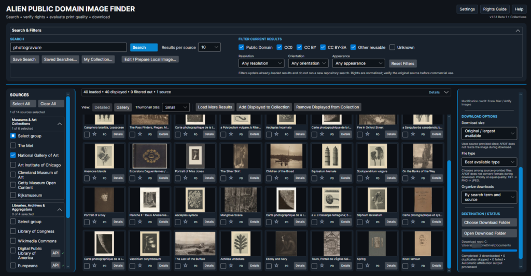Star the Tours, Portail de L'Église image
This screenshot has height=276, width=531.
pyautogui.click(x=322, y=266)
